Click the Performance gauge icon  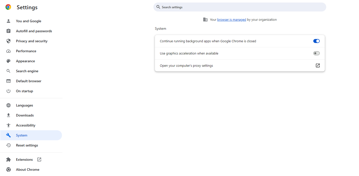pyautogui.click(x=8, y=51)
